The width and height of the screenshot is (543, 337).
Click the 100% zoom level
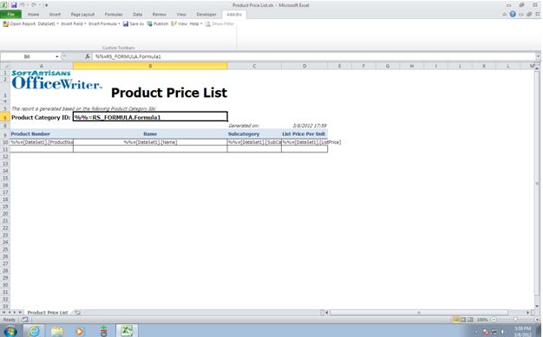pos(482,320)
